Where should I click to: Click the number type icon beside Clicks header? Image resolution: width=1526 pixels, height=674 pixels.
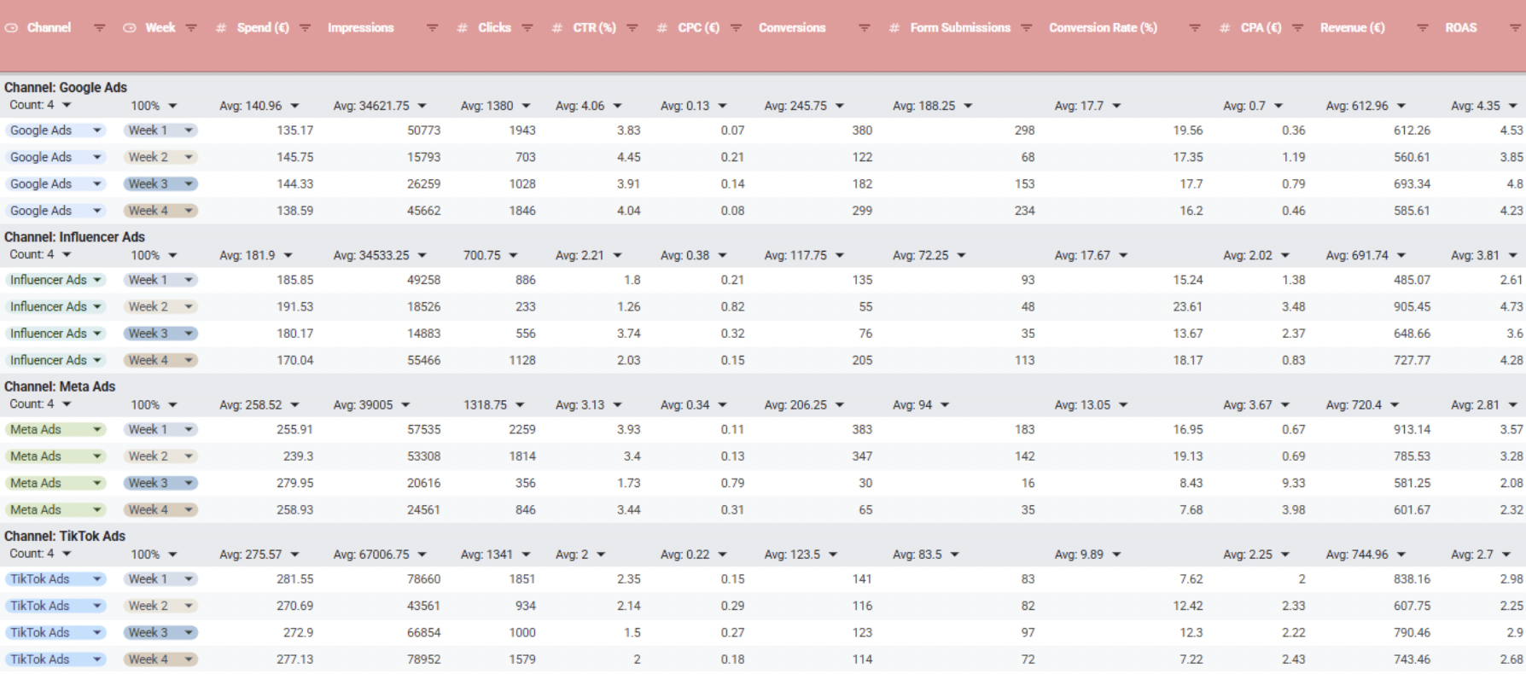pos(462,28)
